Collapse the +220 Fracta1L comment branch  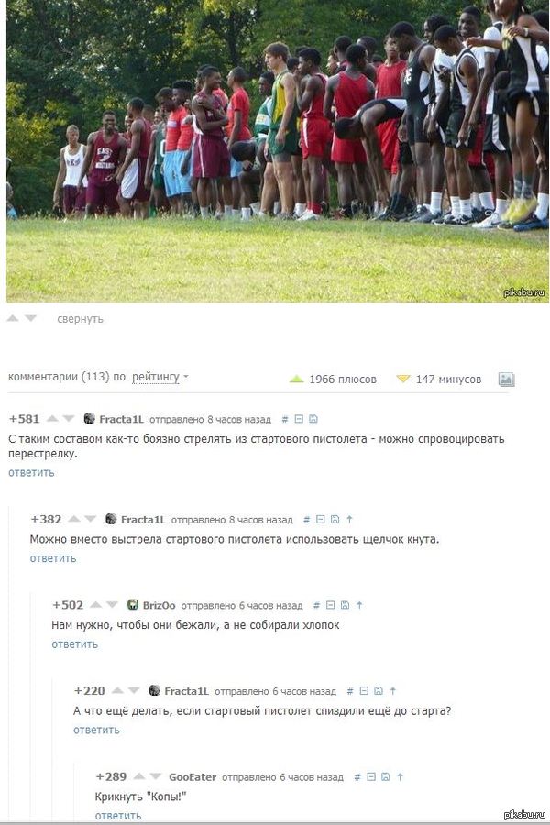364,691
